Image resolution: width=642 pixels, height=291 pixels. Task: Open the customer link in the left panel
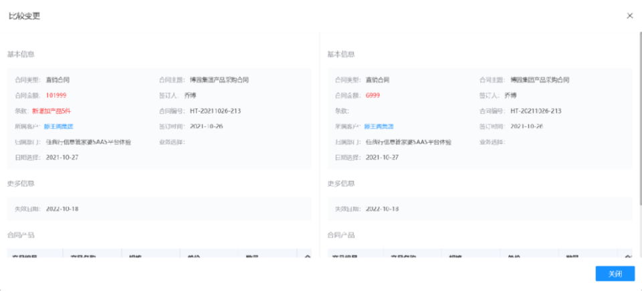59,126
